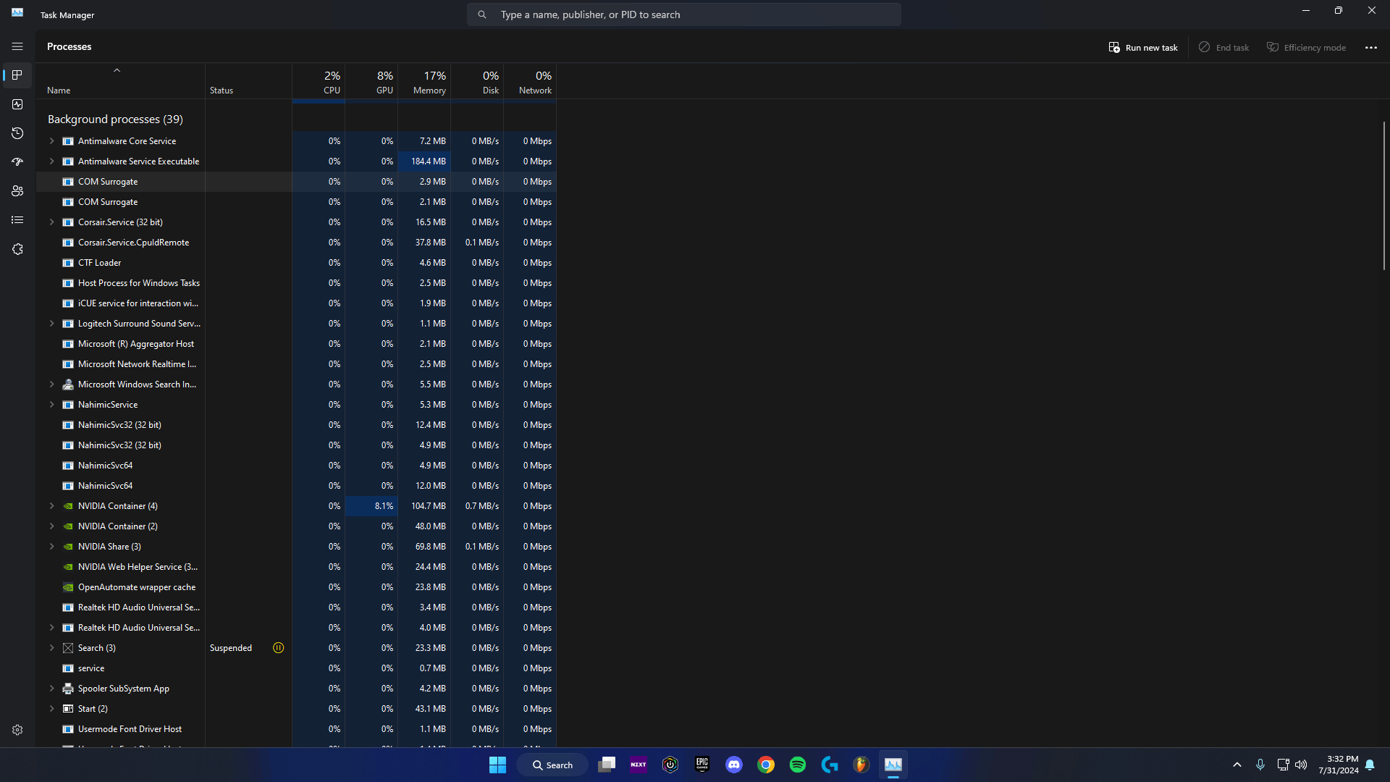Viewport: 1390px width, 782px height.
Task: Click the suspended status icon for Search
Action: [x=278, y=648]
